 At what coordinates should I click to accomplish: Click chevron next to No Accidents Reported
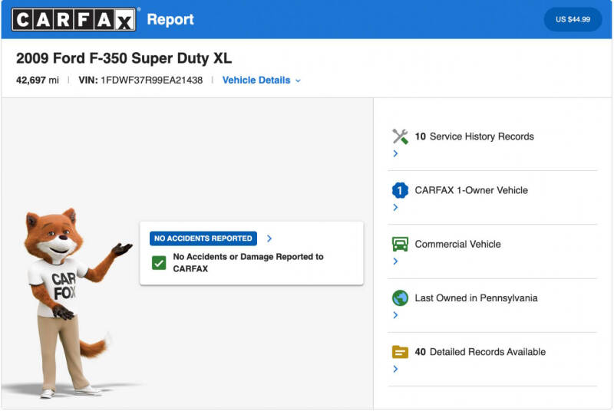pyautogui.click(x=269, y=238)
